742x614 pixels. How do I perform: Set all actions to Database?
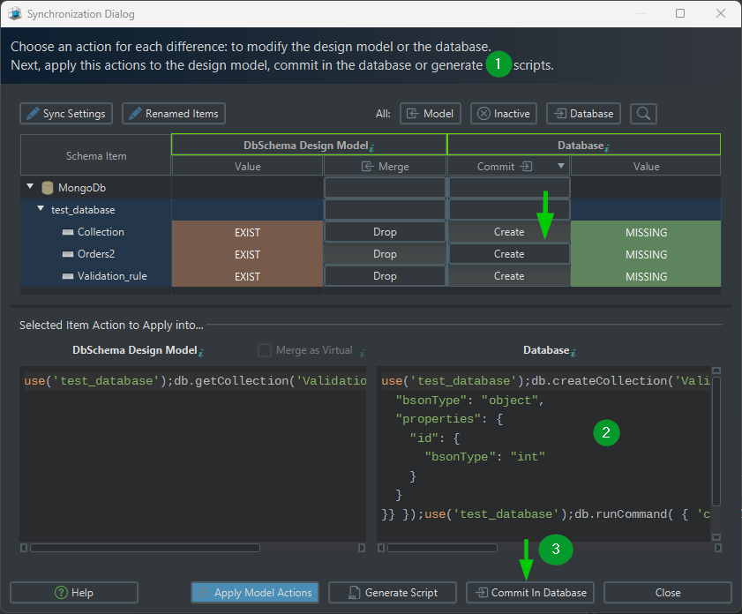click(x=583, y=114)
